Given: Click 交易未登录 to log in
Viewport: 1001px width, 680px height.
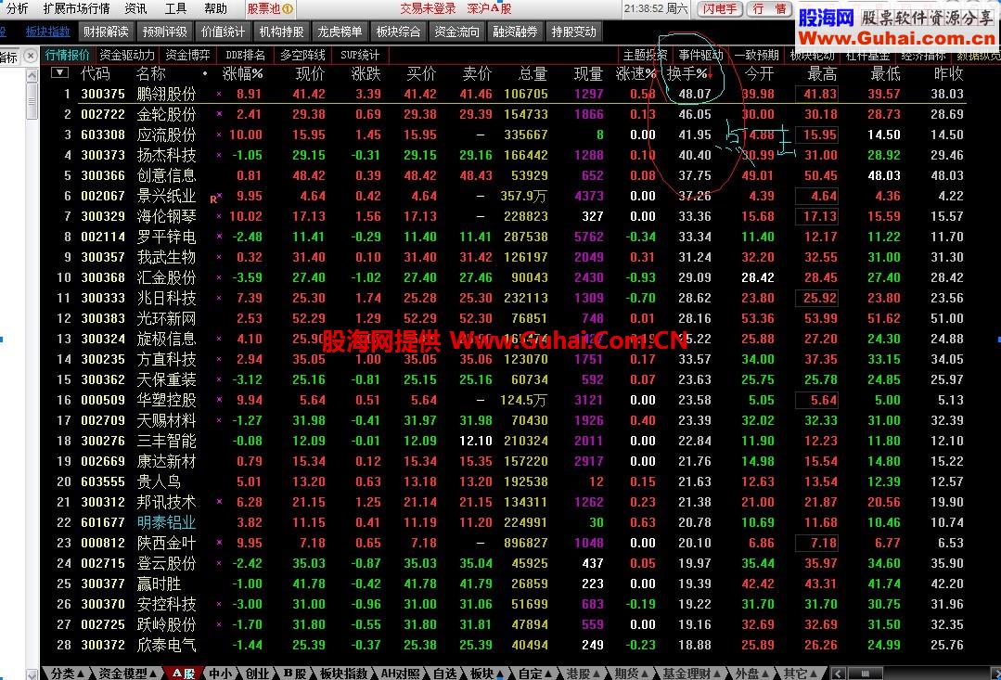Looking at the screenshot, I should coord(428,9).
